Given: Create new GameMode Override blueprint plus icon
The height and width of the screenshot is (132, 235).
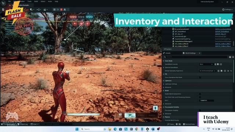Looking at the screenshot, I should (x=221, y=64).
